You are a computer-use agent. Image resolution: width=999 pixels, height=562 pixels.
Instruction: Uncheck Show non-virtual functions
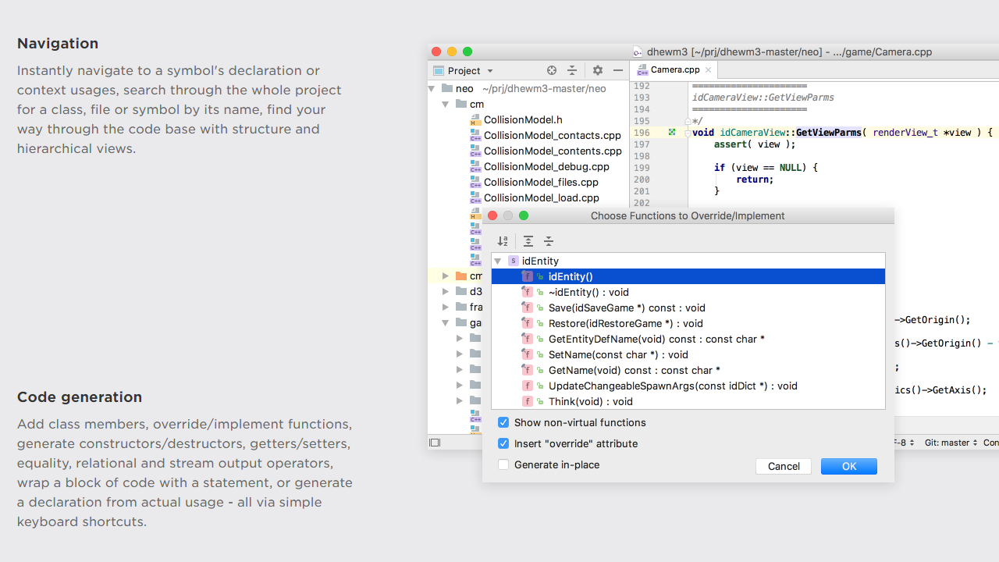503,422
